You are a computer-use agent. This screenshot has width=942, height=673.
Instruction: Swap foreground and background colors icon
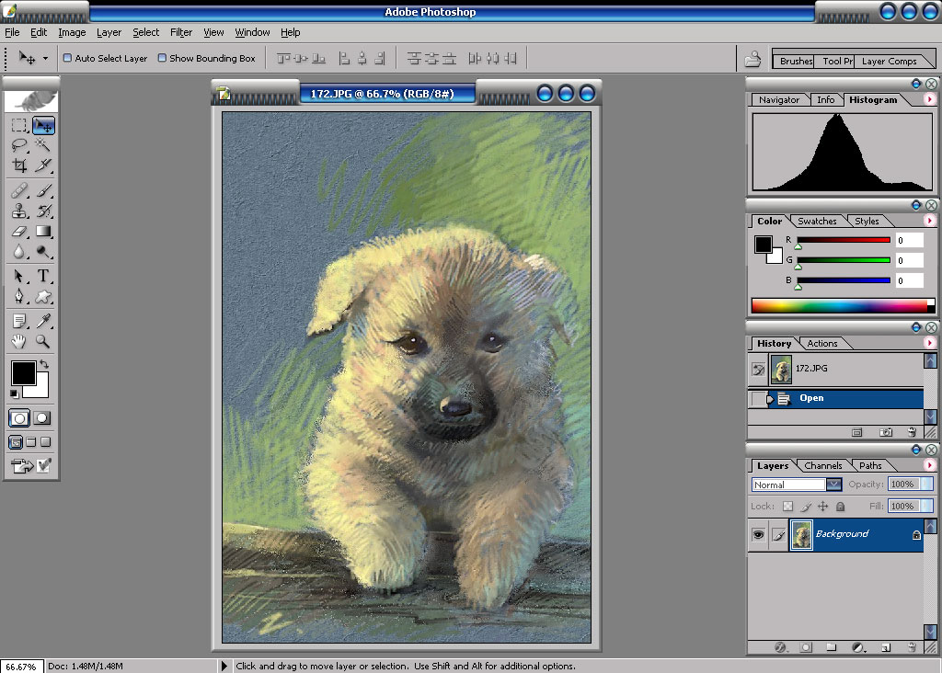click(44, 364)
